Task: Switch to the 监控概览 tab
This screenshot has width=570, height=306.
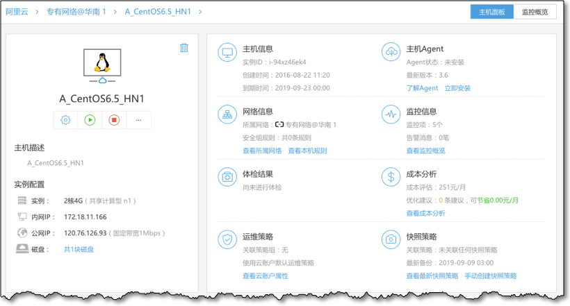Action: pyautogui.click(x=535, y=12)
